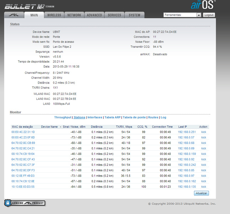This screenshot has width=230, height=214.
Task: Sort by MAC da estação column header
Action: (x=22, y=127)
